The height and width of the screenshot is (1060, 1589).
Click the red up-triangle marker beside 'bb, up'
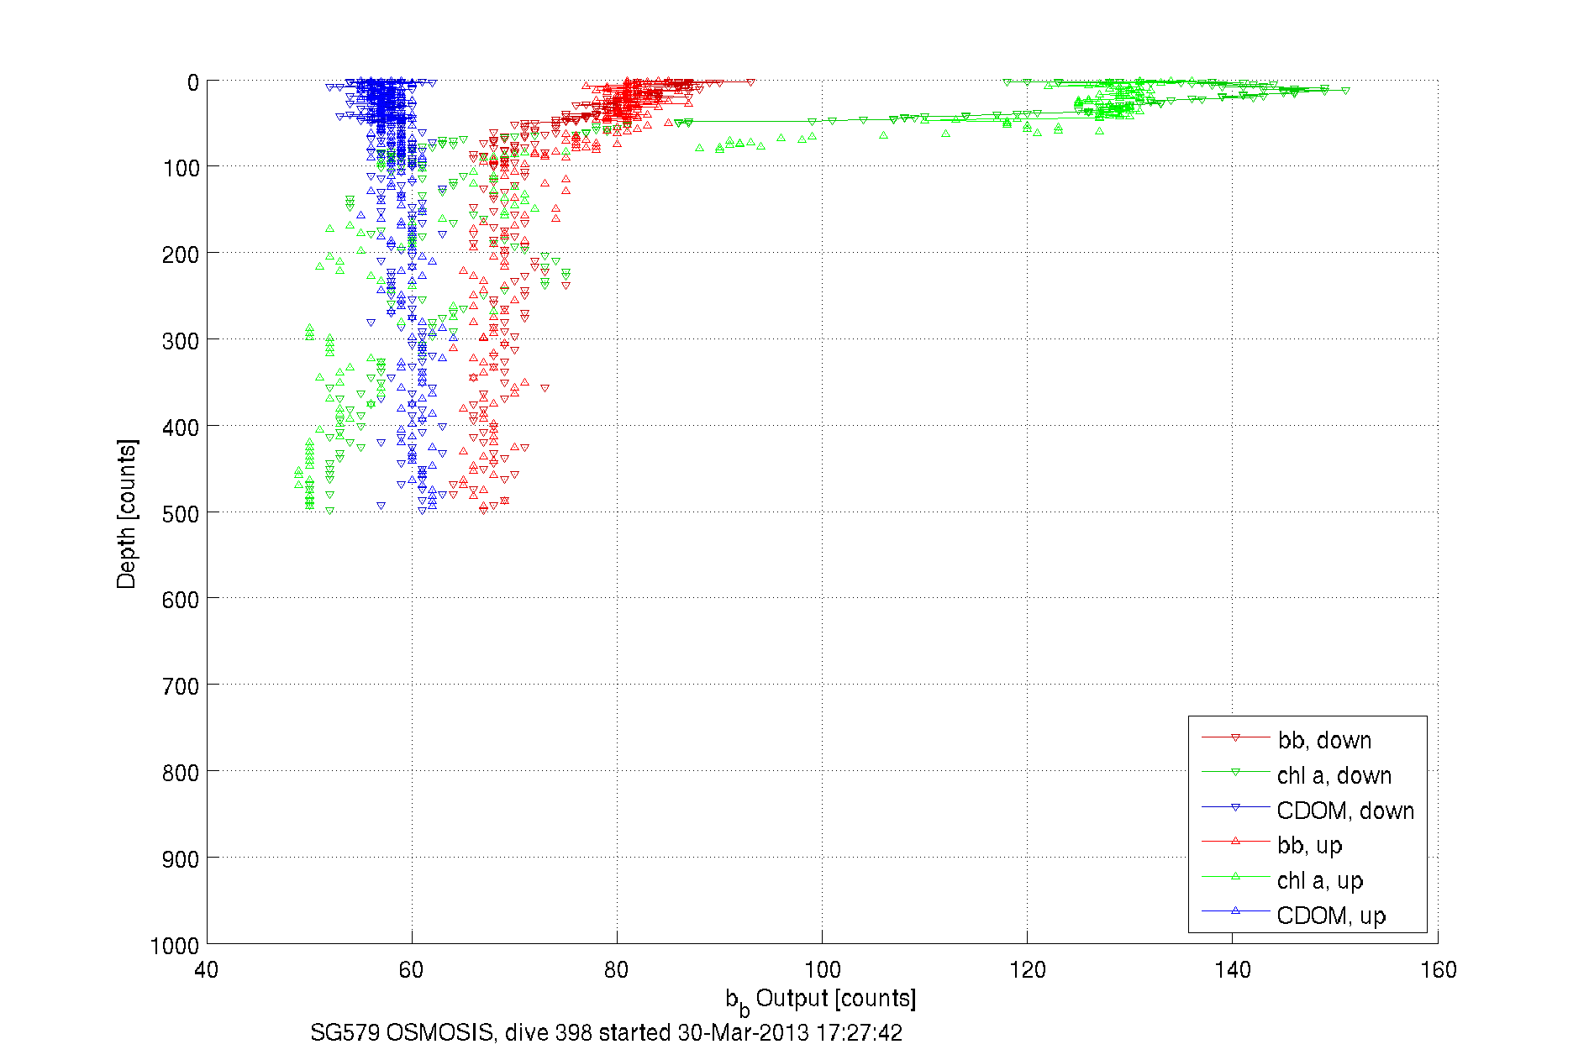pyautogui.click(x=1235, y=841)
